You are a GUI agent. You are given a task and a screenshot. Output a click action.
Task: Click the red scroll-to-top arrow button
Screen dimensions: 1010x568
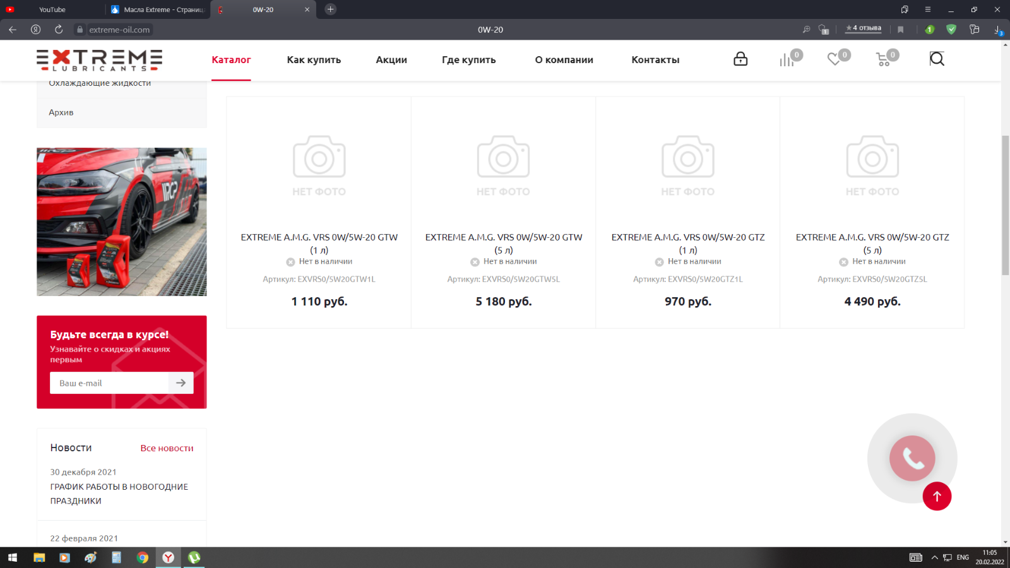937,496
